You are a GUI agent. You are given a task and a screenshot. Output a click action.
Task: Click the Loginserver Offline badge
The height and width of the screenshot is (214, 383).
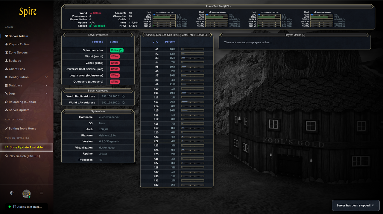[x=115, y=75]
